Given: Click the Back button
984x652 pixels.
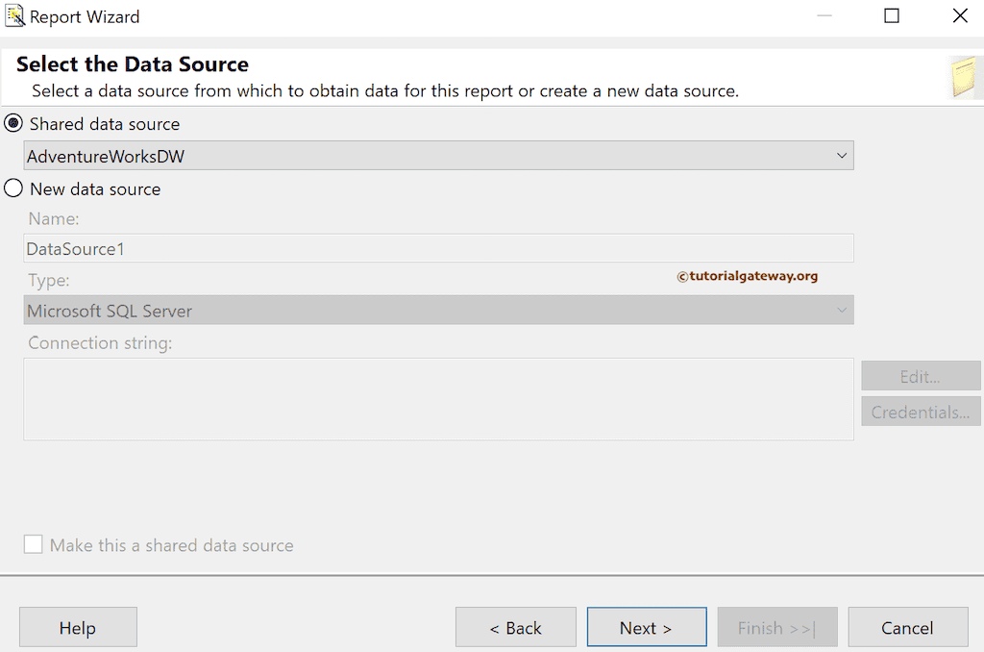Looking at the screenshot, I should (516, 627).
